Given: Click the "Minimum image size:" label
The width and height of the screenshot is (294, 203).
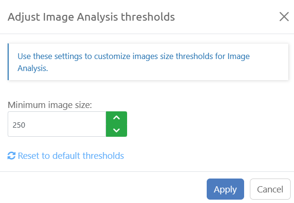Looking at the screenshot, I should click(50, 104).
